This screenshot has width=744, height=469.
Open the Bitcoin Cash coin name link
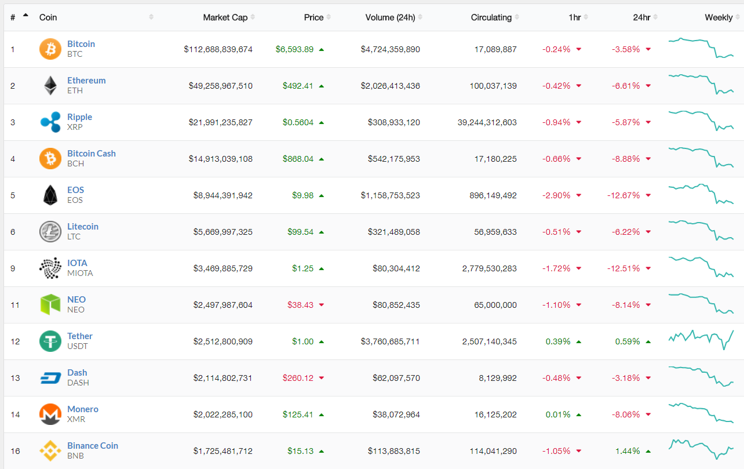coord(92,153)
